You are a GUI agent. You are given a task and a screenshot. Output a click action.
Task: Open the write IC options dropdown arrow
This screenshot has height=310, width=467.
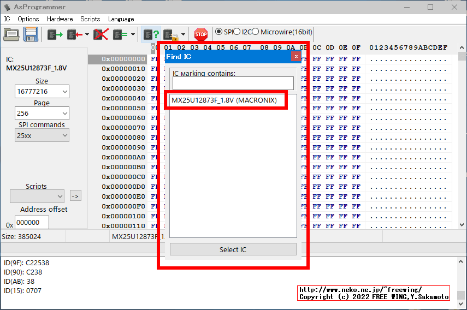[87, 34]
